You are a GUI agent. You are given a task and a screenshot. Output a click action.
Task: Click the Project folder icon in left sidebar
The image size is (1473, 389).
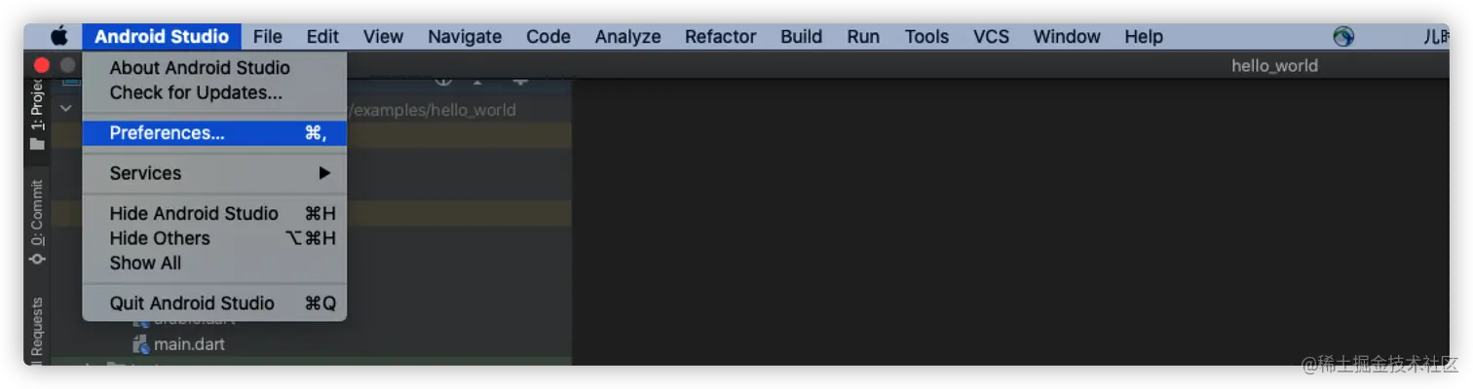pyautogui.click(x=37, y=144)
